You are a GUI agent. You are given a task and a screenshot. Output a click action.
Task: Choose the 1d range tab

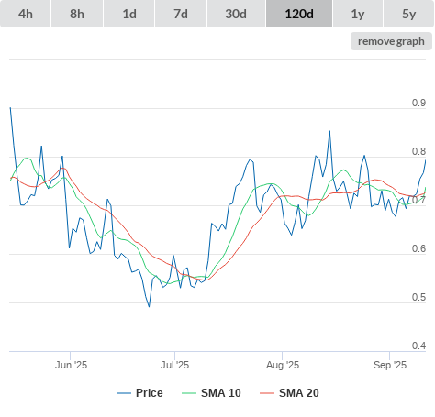[x=129, y=14]
